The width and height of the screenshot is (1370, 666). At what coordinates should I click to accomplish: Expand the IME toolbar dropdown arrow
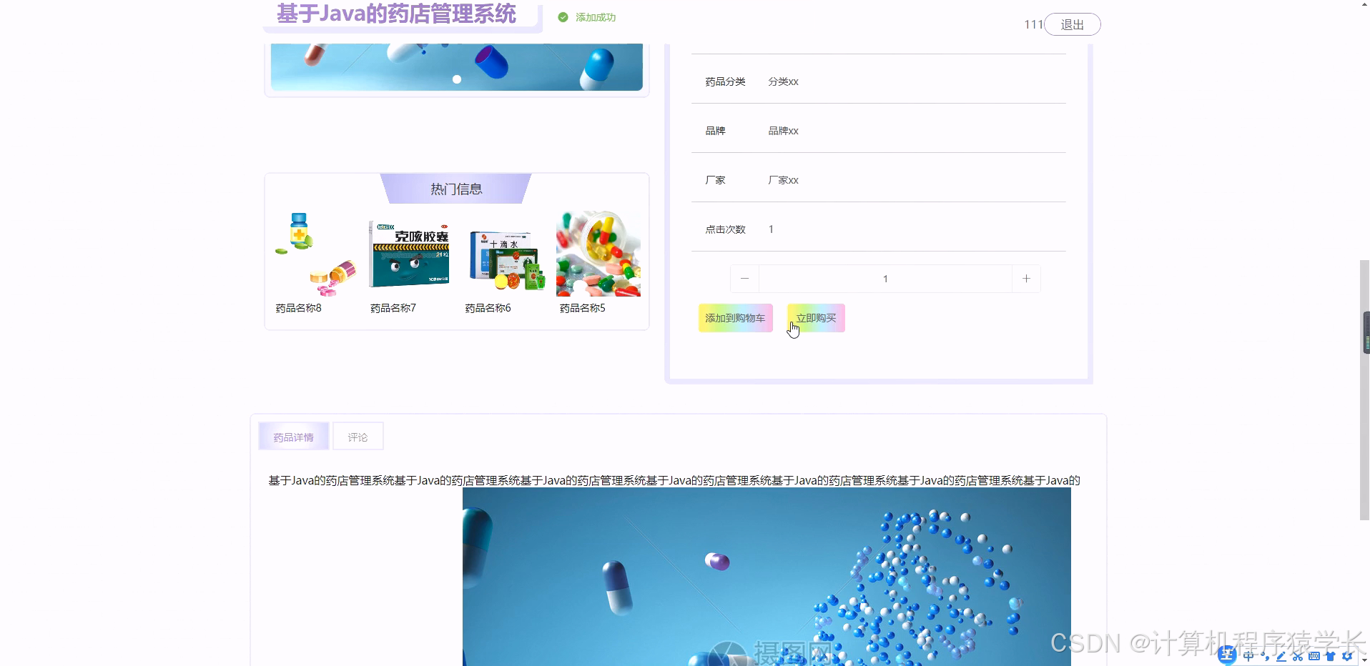click(x=1364, y=658)
